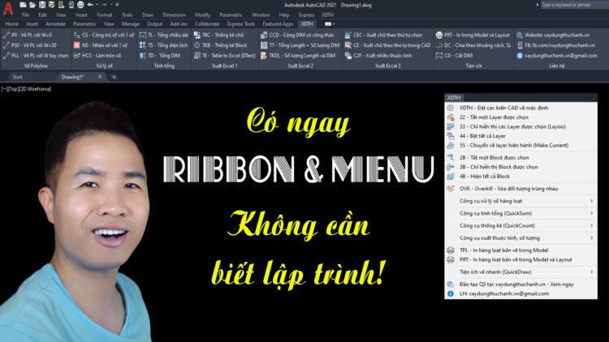Expand 'Công cụ xuất thuộc tính, số lượng' submenu
The width and height of the screenshot is (609, 342).
pos(520,238)
